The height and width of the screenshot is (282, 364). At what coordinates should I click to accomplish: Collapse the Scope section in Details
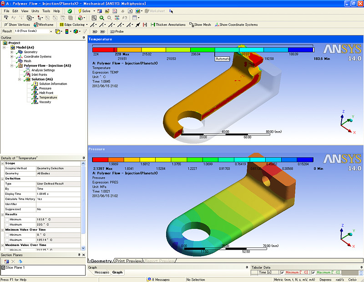coord(2,163)
